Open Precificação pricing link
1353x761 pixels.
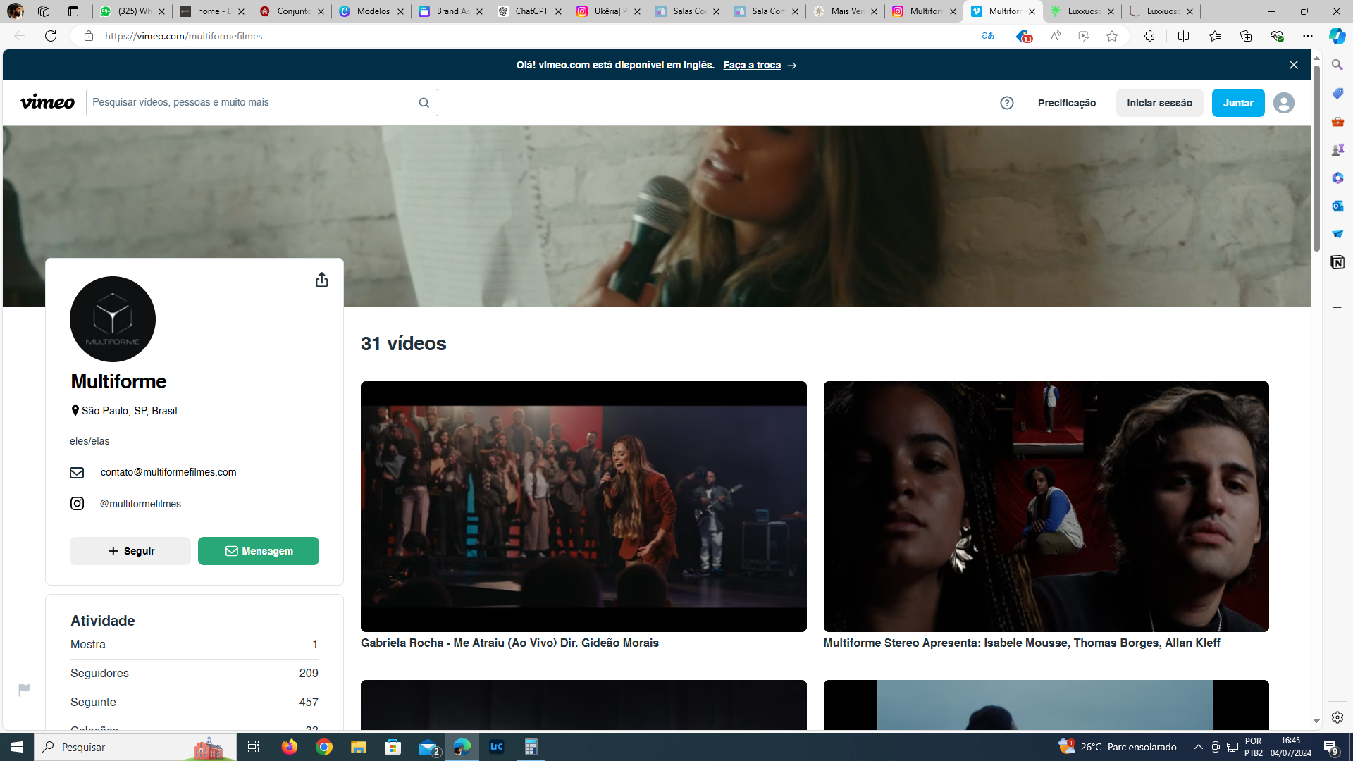tap(1067, 103)
